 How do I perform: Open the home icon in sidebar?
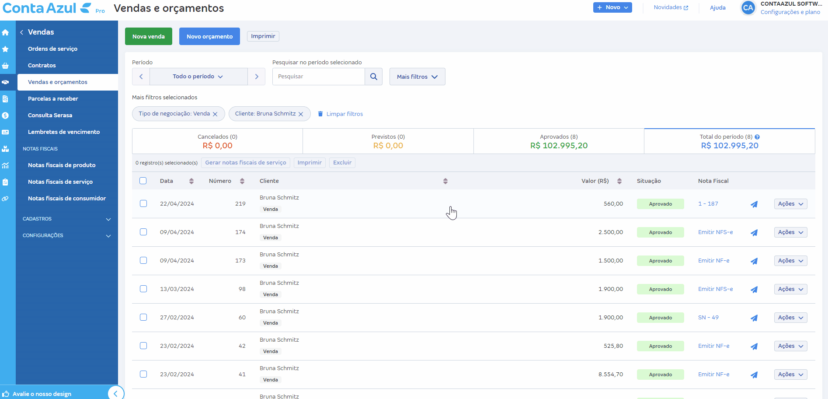(5, 32)
